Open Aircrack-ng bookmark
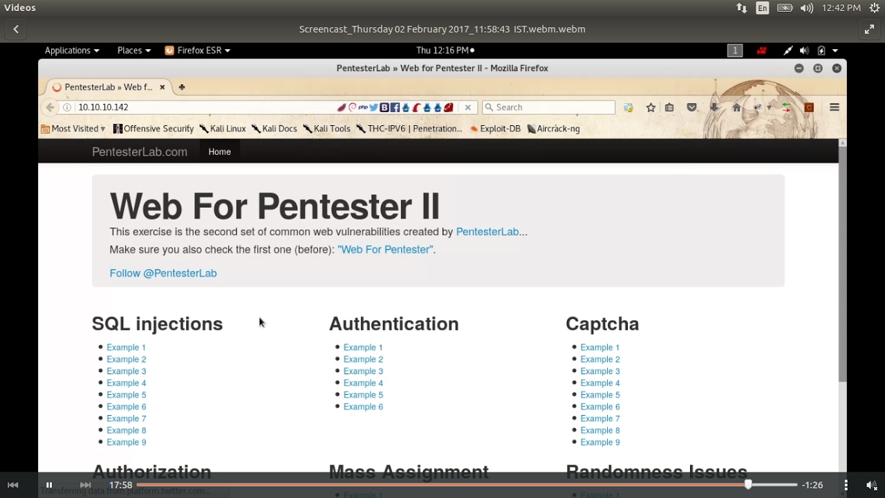Screen dimensions: 885x498 coord(553,129)
